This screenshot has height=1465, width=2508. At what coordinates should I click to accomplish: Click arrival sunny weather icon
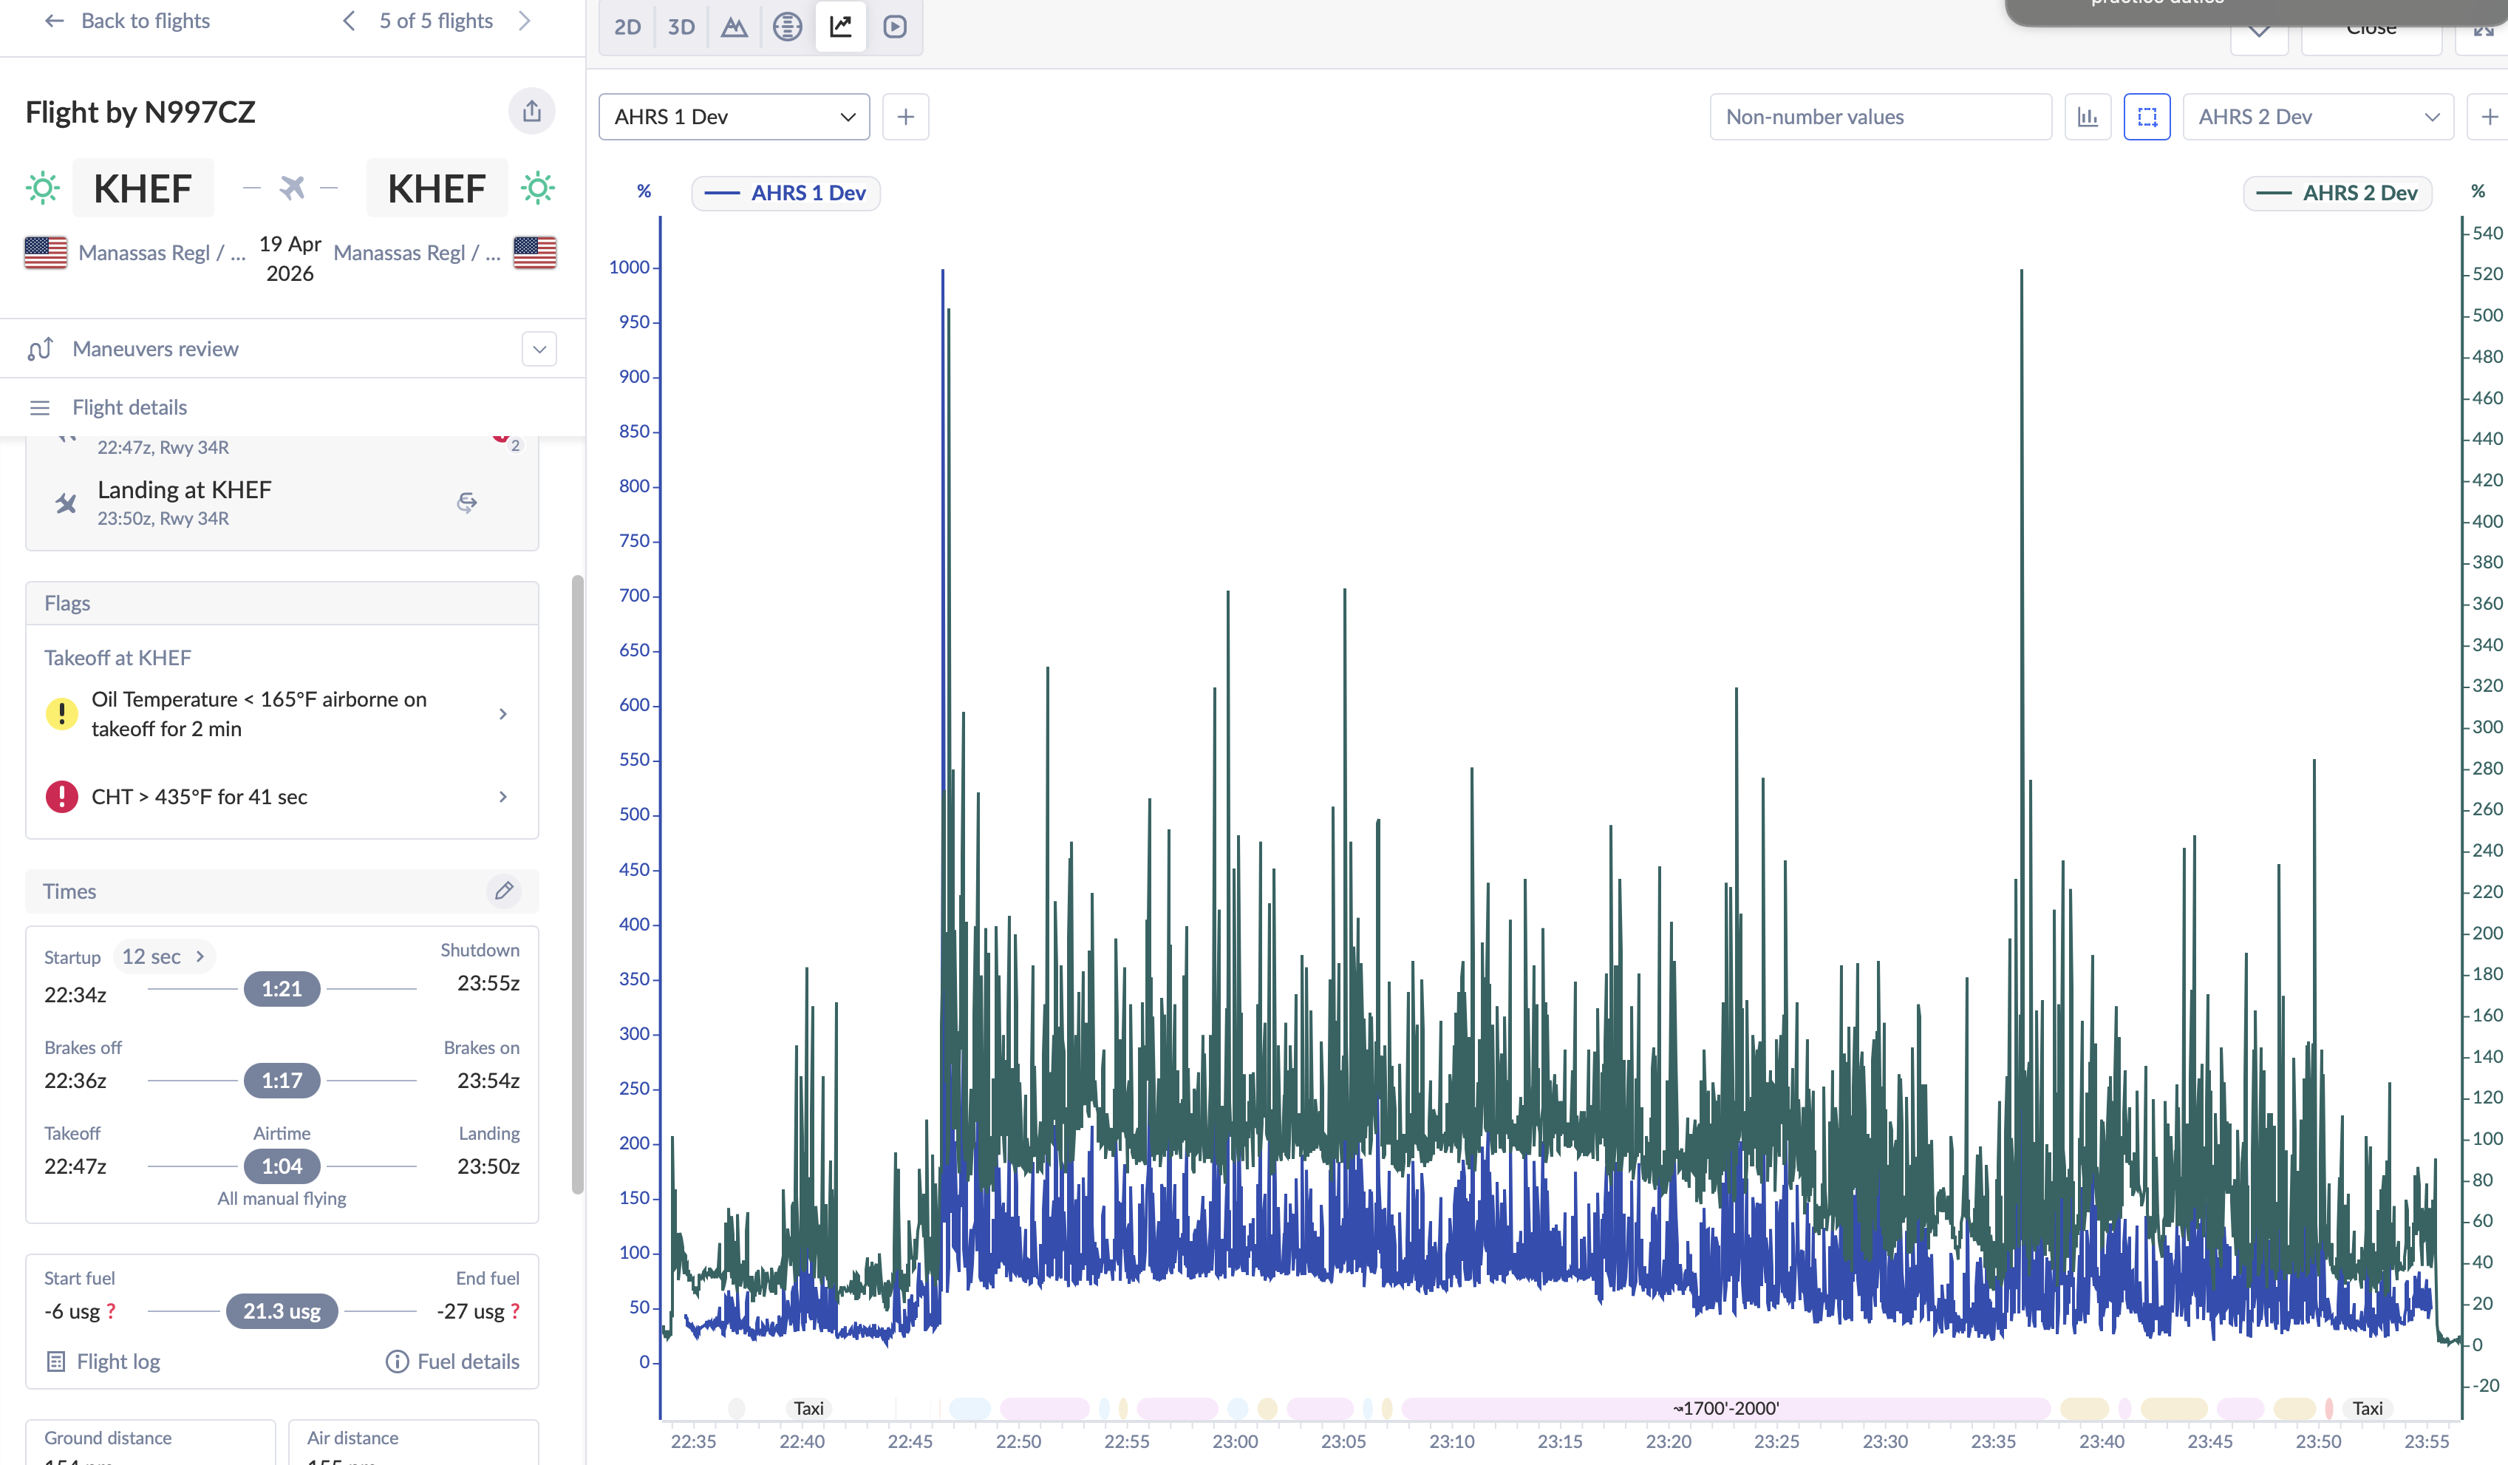(537, 187)
